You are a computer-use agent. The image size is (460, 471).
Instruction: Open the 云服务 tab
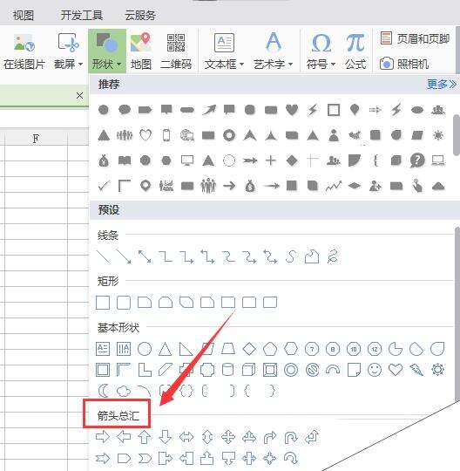click(140, 16)
